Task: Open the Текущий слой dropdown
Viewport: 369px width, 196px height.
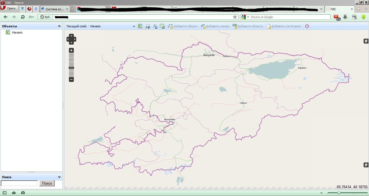Action: coord(134,26)
